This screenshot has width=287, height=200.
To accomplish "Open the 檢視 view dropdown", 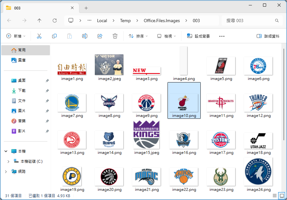I will pyautogui.click(x=166, y=36).
